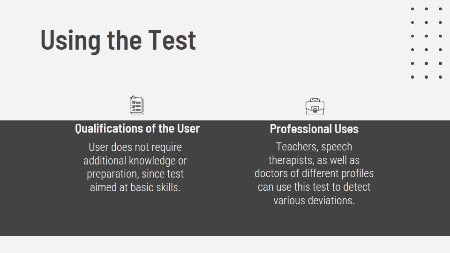Click the "can use this test to detect" line
The height and width of the screenshot is (253, 450).
point(314,187)
